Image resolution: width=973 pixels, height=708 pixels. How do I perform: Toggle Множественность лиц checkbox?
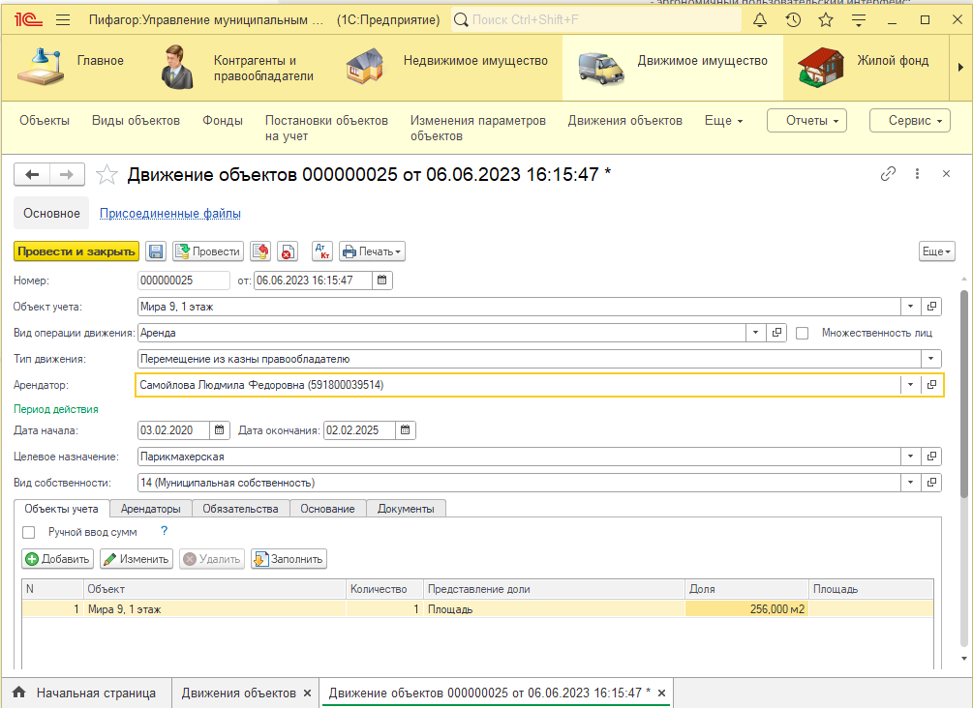(x=803, y=333)
